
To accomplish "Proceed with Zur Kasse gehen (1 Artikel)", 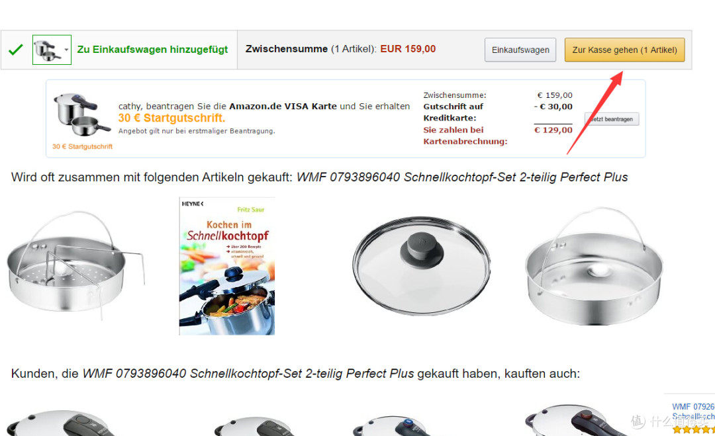I will (625, 50).
